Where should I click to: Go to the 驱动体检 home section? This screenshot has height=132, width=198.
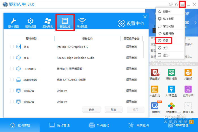point(20,125)
